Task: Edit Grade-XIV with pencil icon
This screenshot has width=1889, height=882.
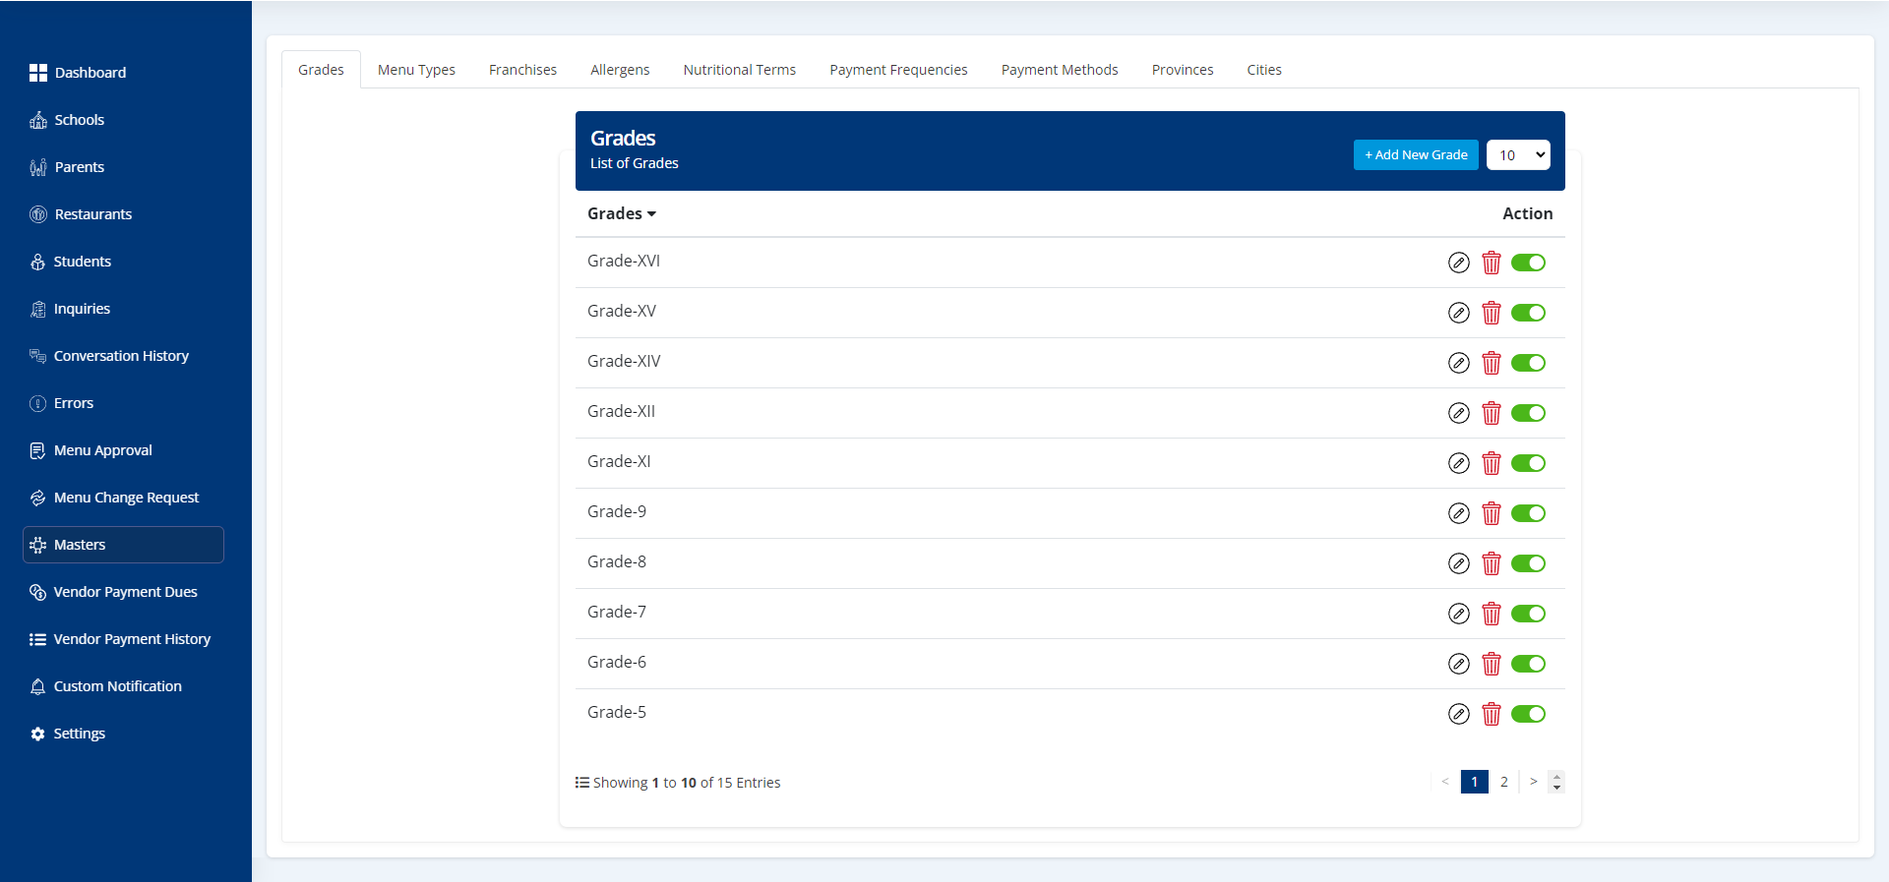Action: [x=1459, y=363]
